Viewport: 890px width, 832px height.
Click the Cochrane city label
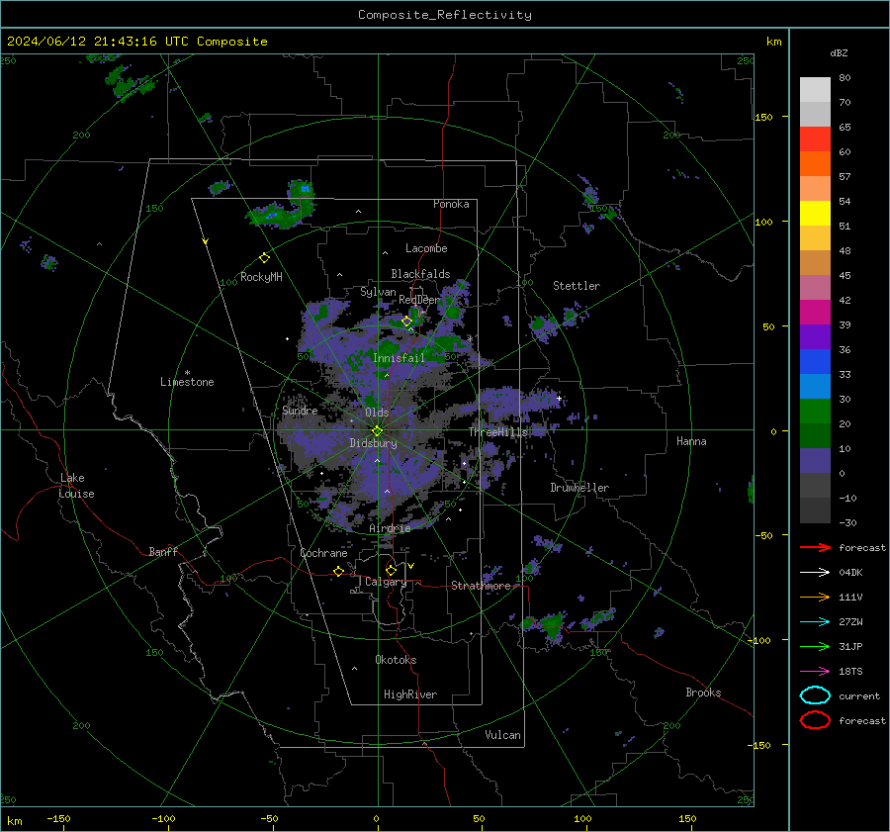point(323,553)
